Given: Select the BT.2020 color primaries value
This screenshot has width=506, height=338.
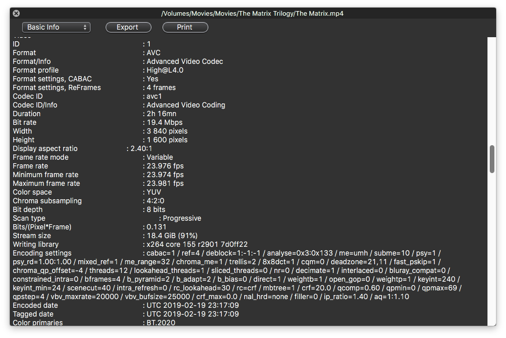Looking at the screenshot, I should click(161, 322).
